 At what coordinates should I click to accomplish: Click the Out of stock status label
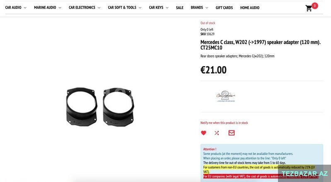point(208,23)
